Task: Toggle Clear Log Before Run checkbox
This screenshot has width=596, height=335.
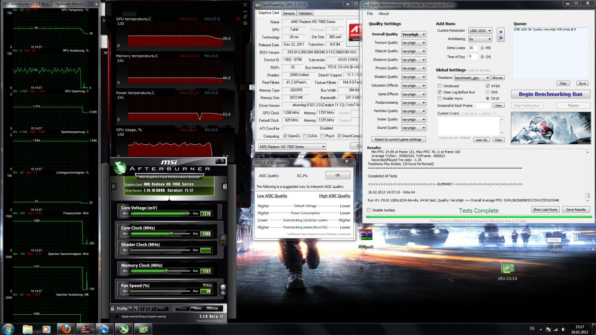Action: [440, 92]
